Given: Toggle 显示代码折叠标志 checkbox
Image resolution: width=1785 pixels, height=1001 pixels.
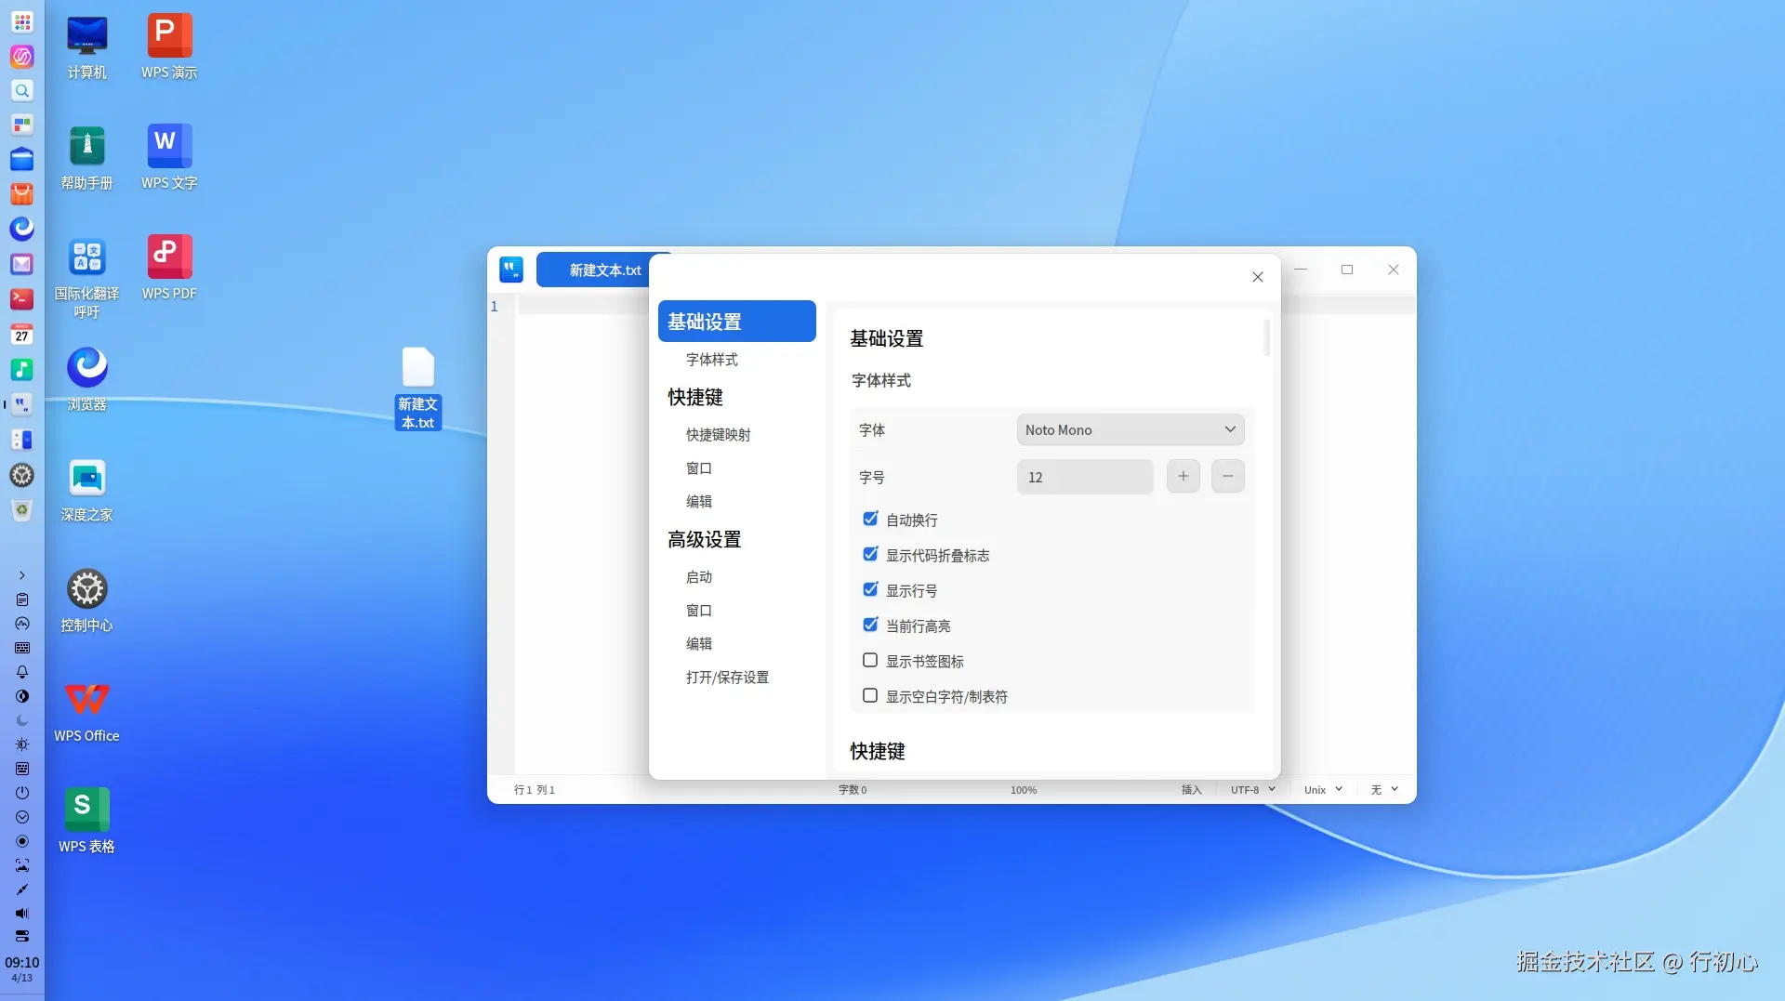Looking at the screenshot, I should [x=870, y=554].
